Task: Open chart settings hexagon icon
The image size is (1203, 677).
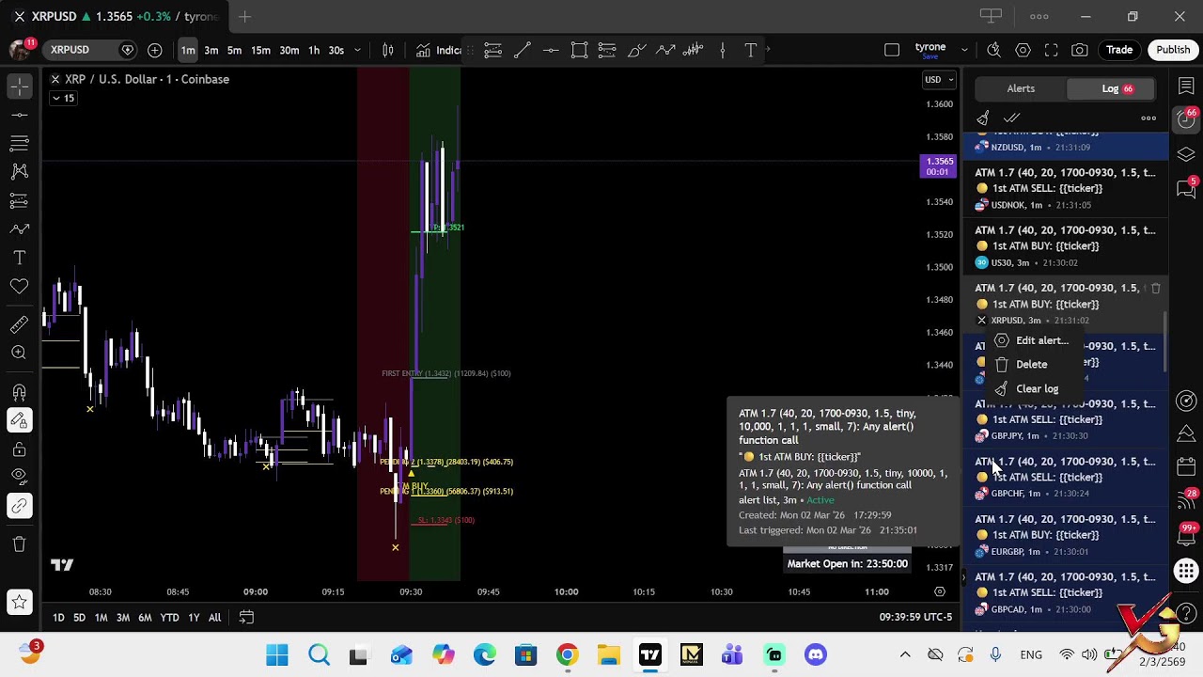Action: pyautogui.click(x=1023, y=50)
